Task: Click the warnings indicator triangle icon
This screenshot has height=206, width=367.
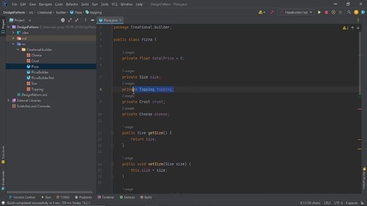Action: coord(345,28)
